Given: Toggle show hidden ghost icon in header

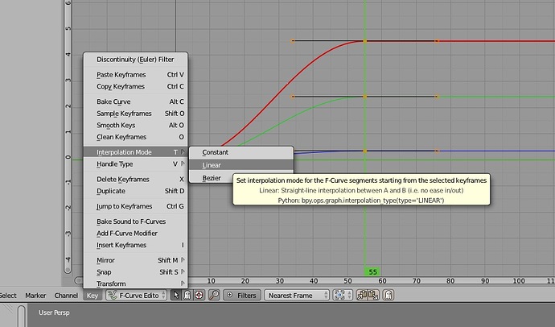Looking at the screenshot, I should [x=187, y=295].
